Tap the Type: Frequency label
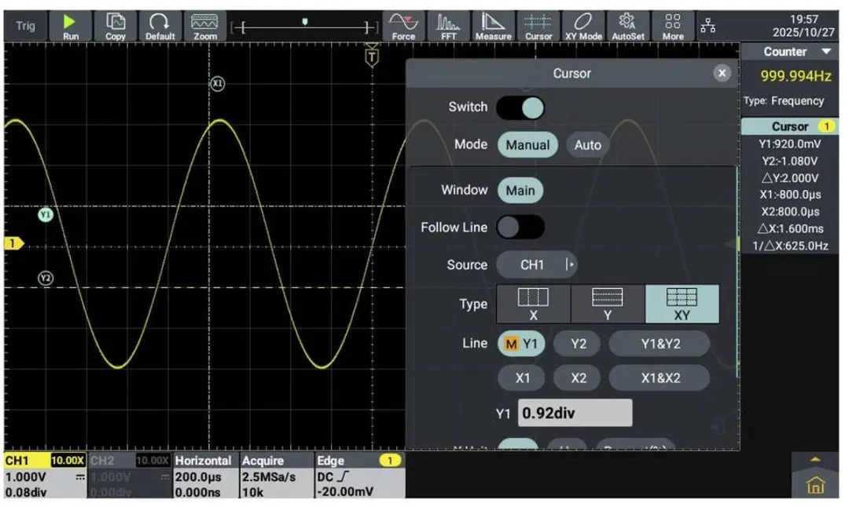 (x=784, y=101)
